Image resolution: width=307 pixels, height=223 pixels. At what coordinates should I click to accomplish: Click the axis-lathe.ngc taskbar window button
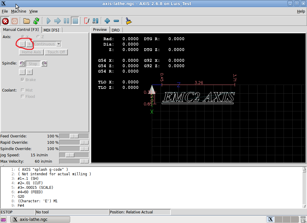[40, 219]
